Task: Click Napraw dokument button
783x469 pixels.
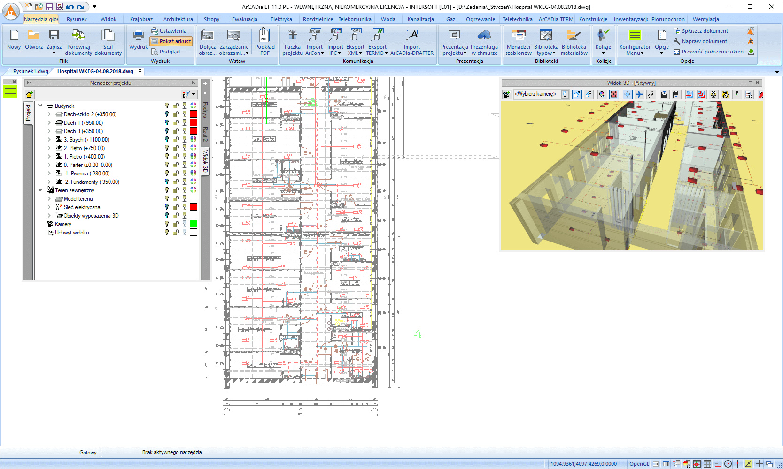Action: click(700, 41)
